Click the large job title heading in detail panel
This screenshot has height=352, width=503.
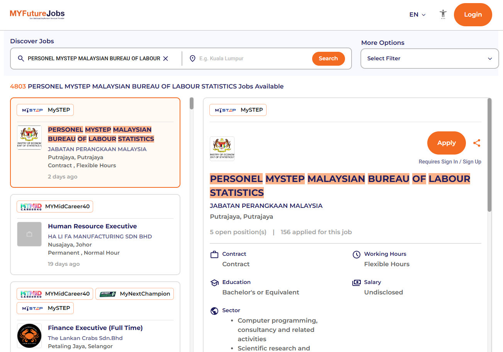340,185
